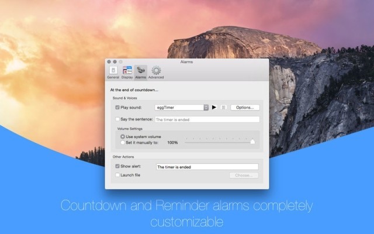Select the Alarms toolbar icon
Viewport: 374px width, 234px height.
click(x=140, y=71)
